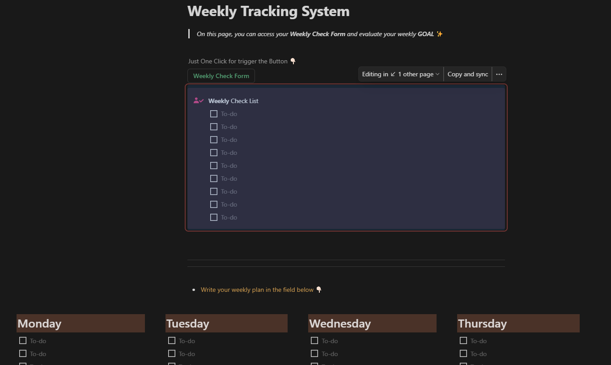Check the first To-do in Weekly Check List
The width and height of the screenshot is (611, 365).
pos(214,114)
